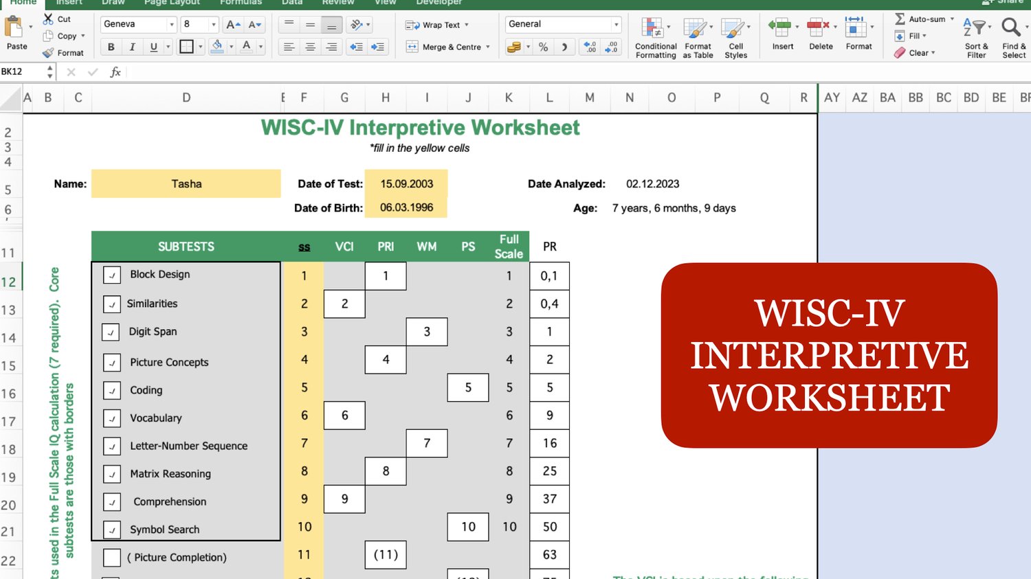Align text to bottom of cell
1031x579 pixels.
point(332,25)
